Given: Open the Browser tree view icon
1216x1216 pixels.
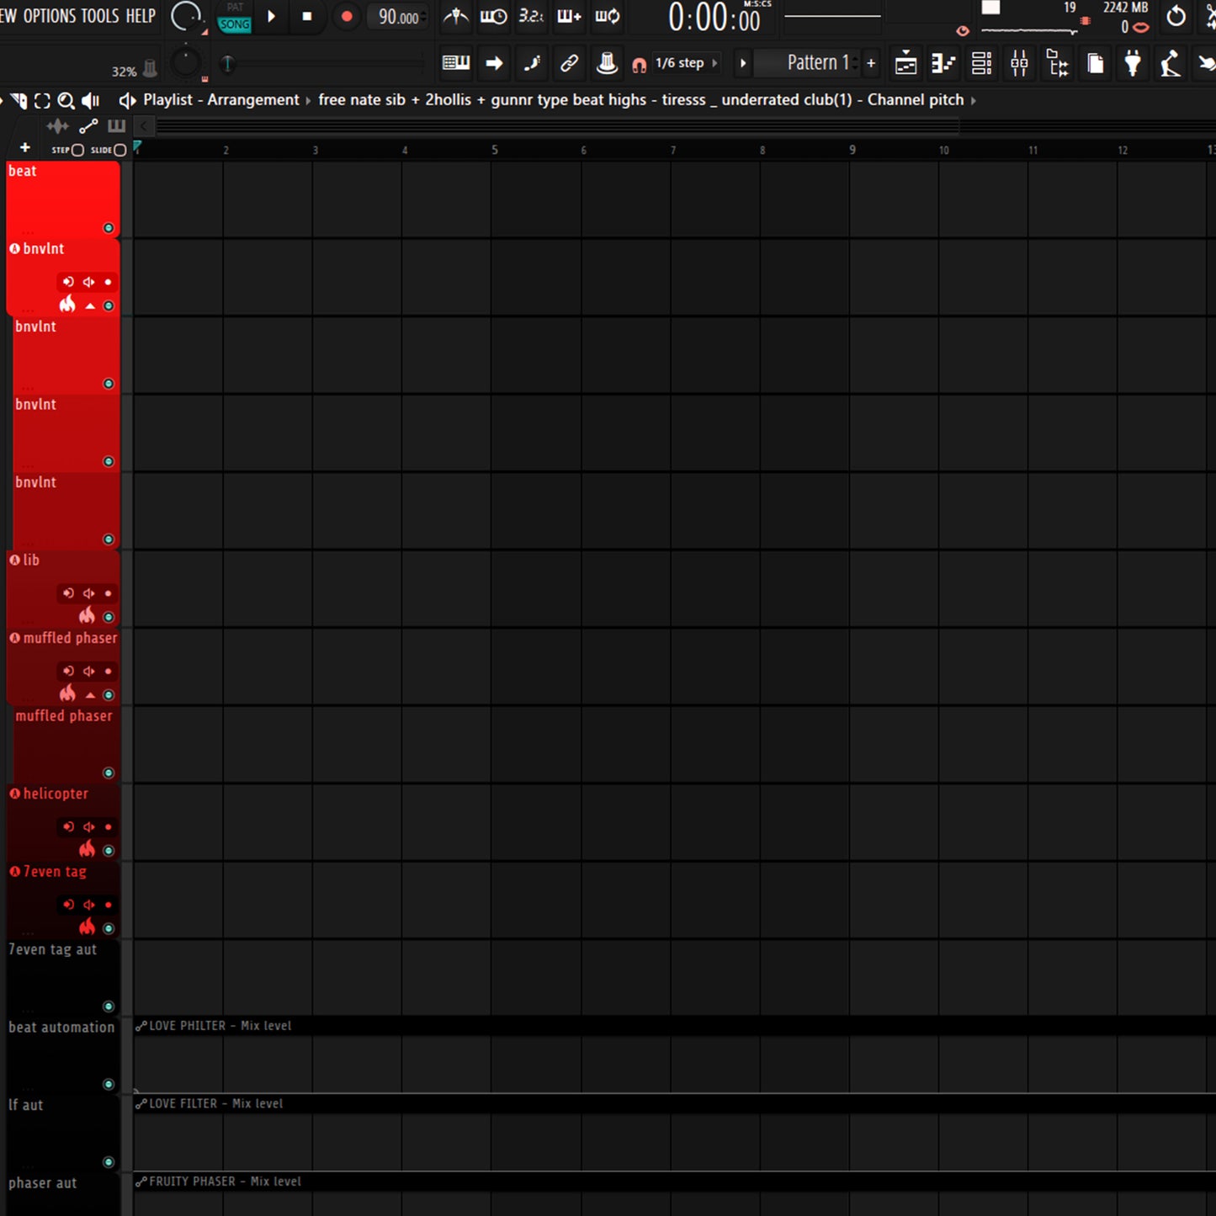Looking at the screenshot, I should (1057, 63).
